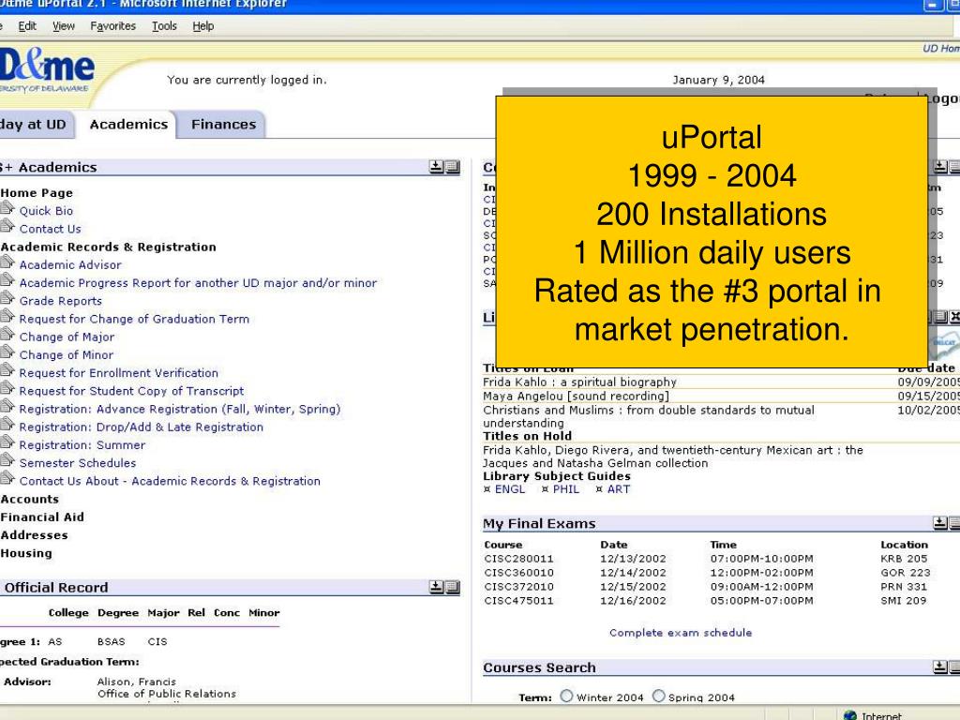960x720 pixels.
Task: Click the page icon beside Request for Change of Graduation Term
Action: pyautogui.click(x=7, y=317)
